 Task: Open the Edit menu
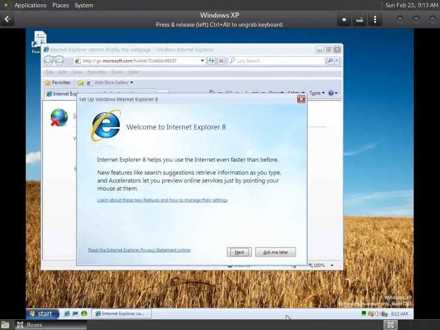point(62,72)
